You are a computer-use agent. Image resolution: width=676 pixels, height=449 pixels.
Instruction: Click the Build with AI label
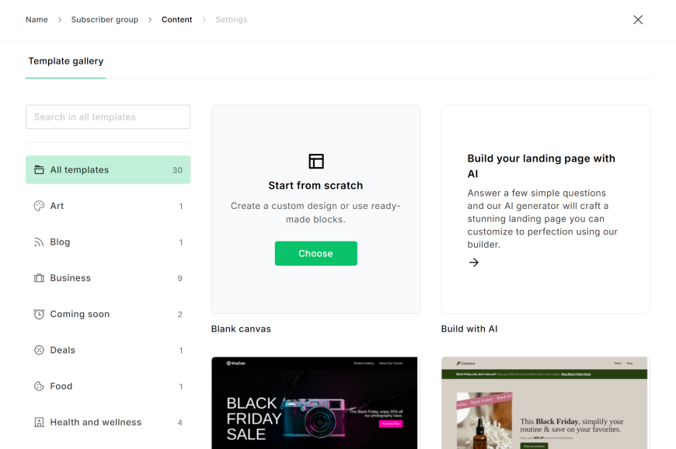pos(469,329)
